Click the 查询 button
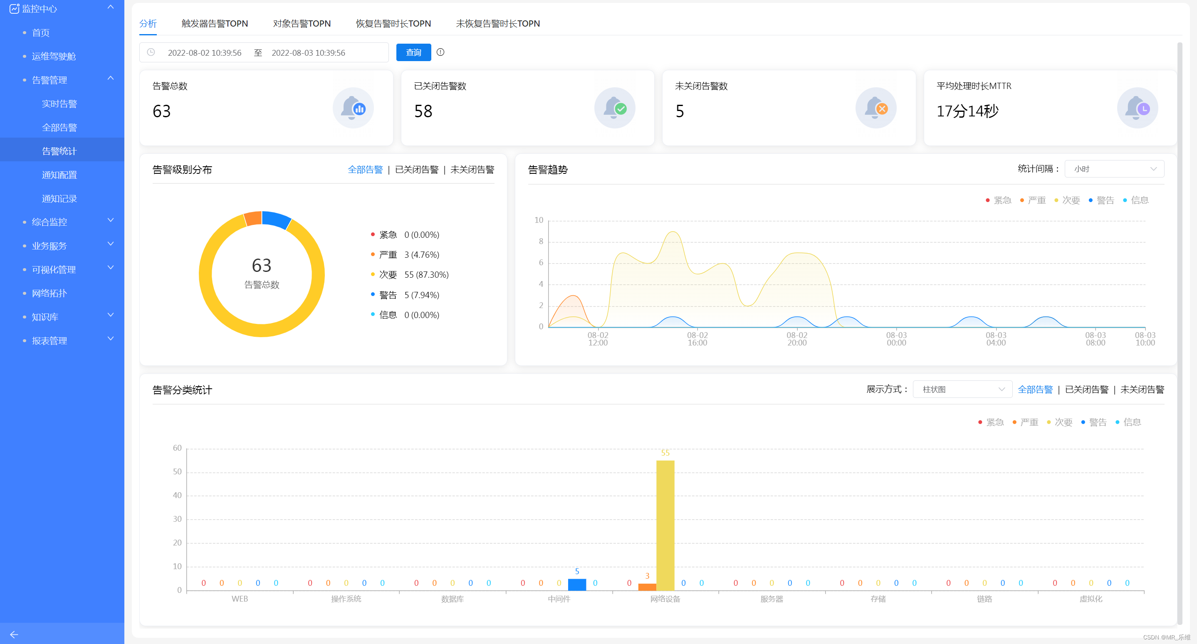The image size is (1197, 644). pos(413,52)
